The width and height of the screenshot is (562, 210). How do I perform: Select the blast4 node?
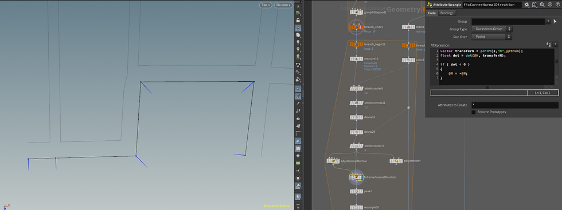408,27
